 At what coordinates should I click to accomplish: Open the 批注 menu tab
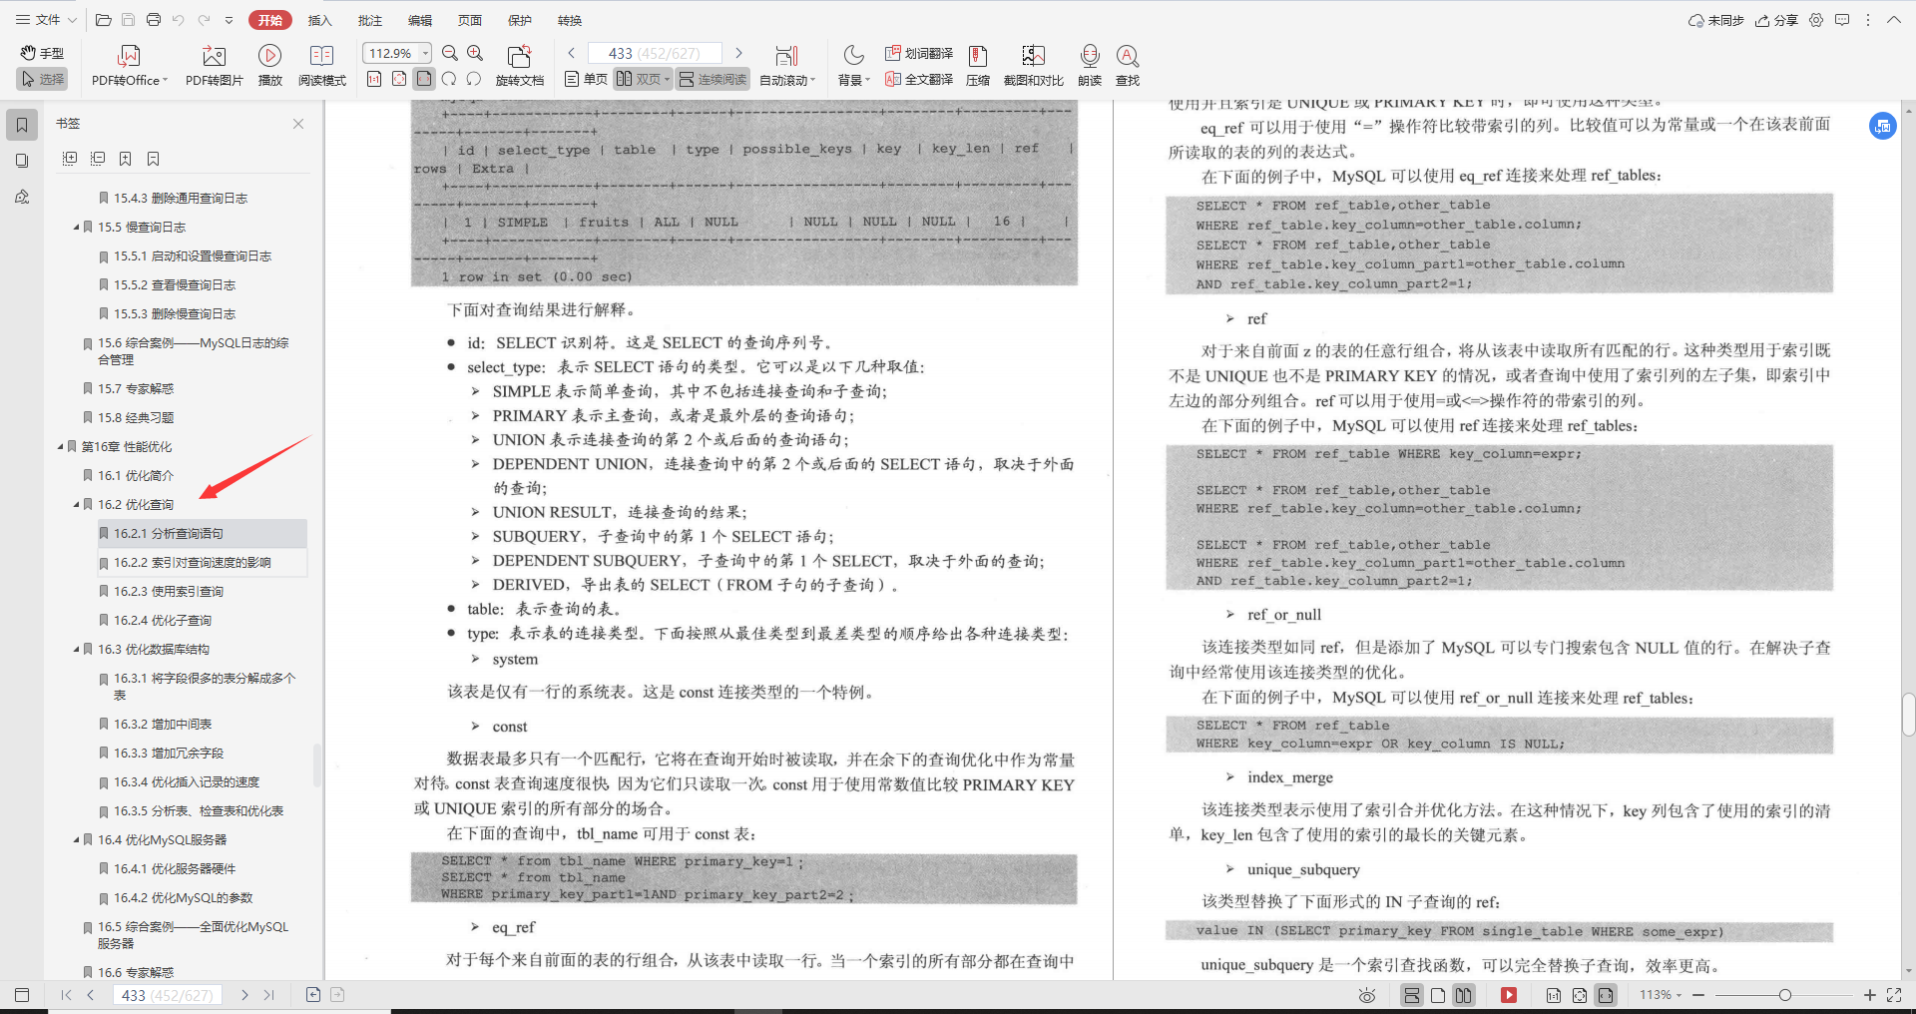[x=369, y=19]
